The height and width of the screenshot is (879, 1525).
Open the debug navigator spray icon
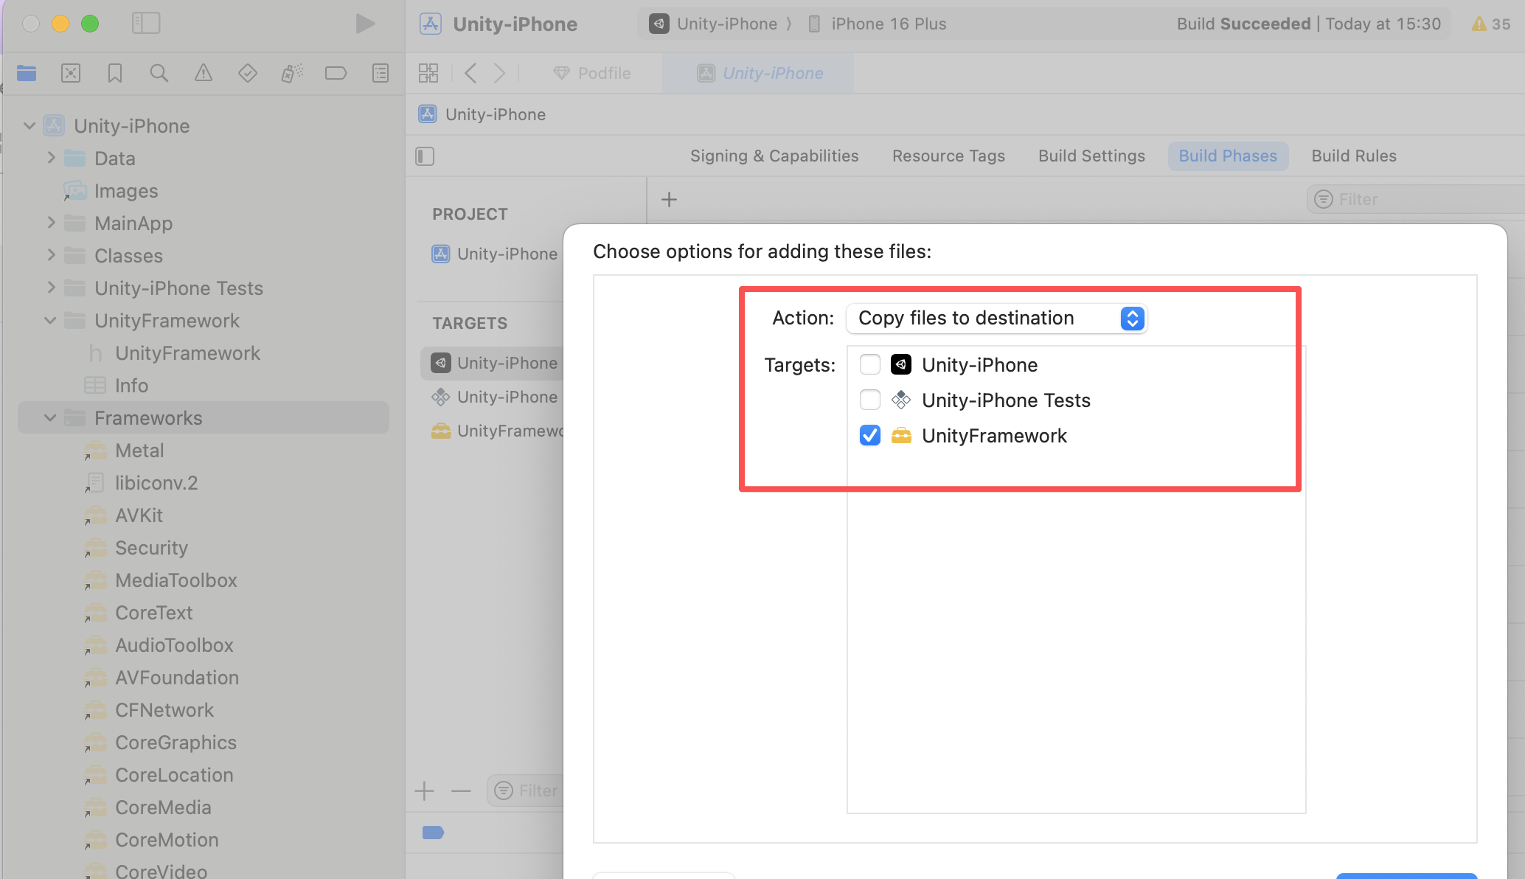click(x=292, y=73)
